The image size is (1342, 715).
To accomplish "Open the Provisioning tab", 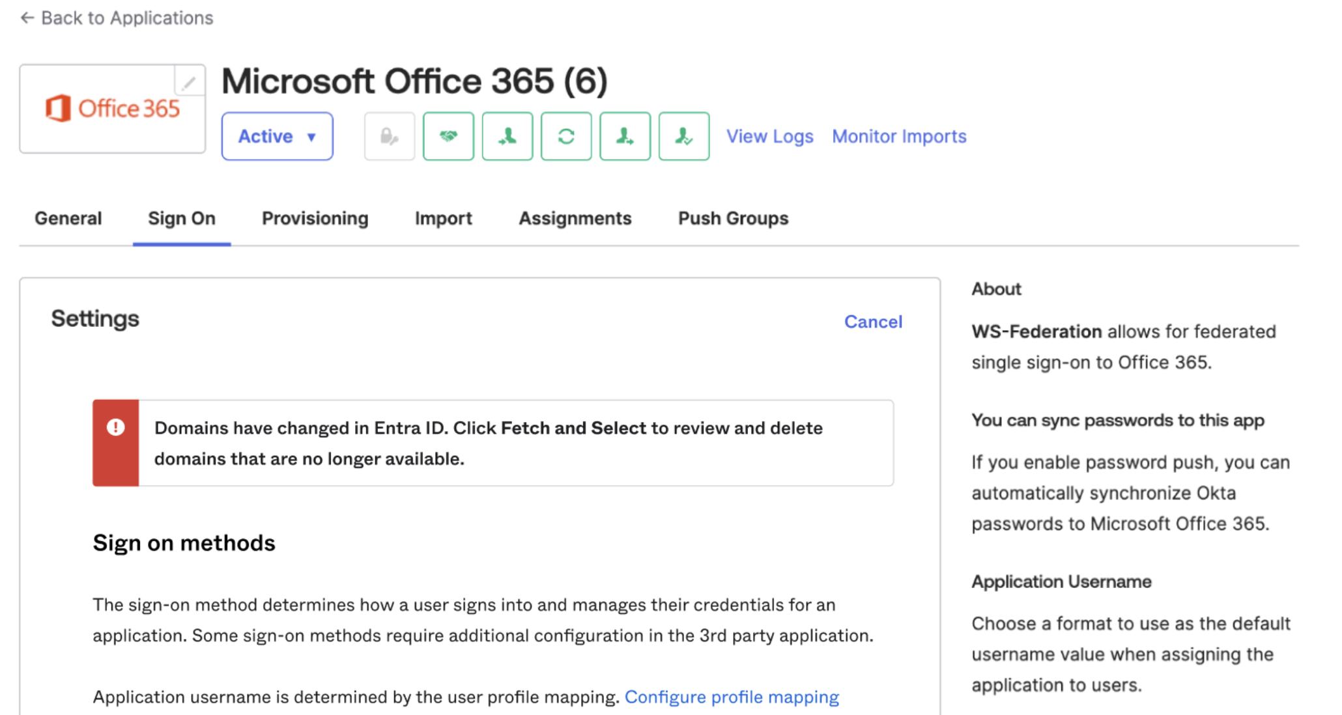I will (315, 218).
